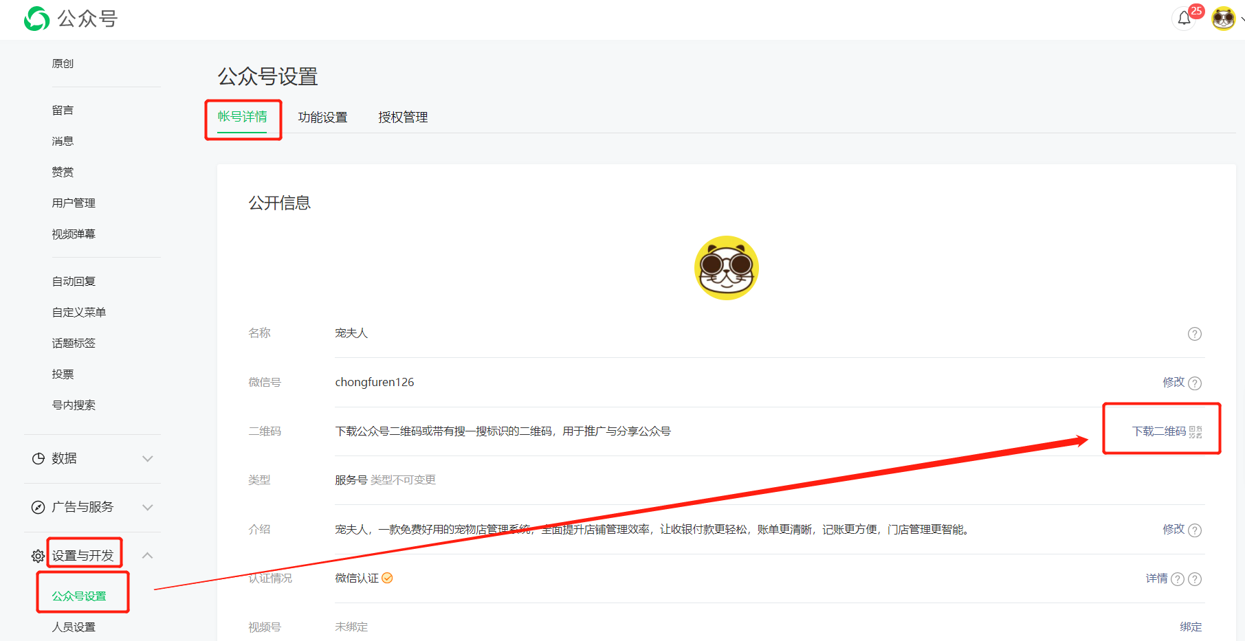Click the 广告与服务 compass icon in sidebar
The width and height of the screenshot is (1245, 641).
(38, 507)
